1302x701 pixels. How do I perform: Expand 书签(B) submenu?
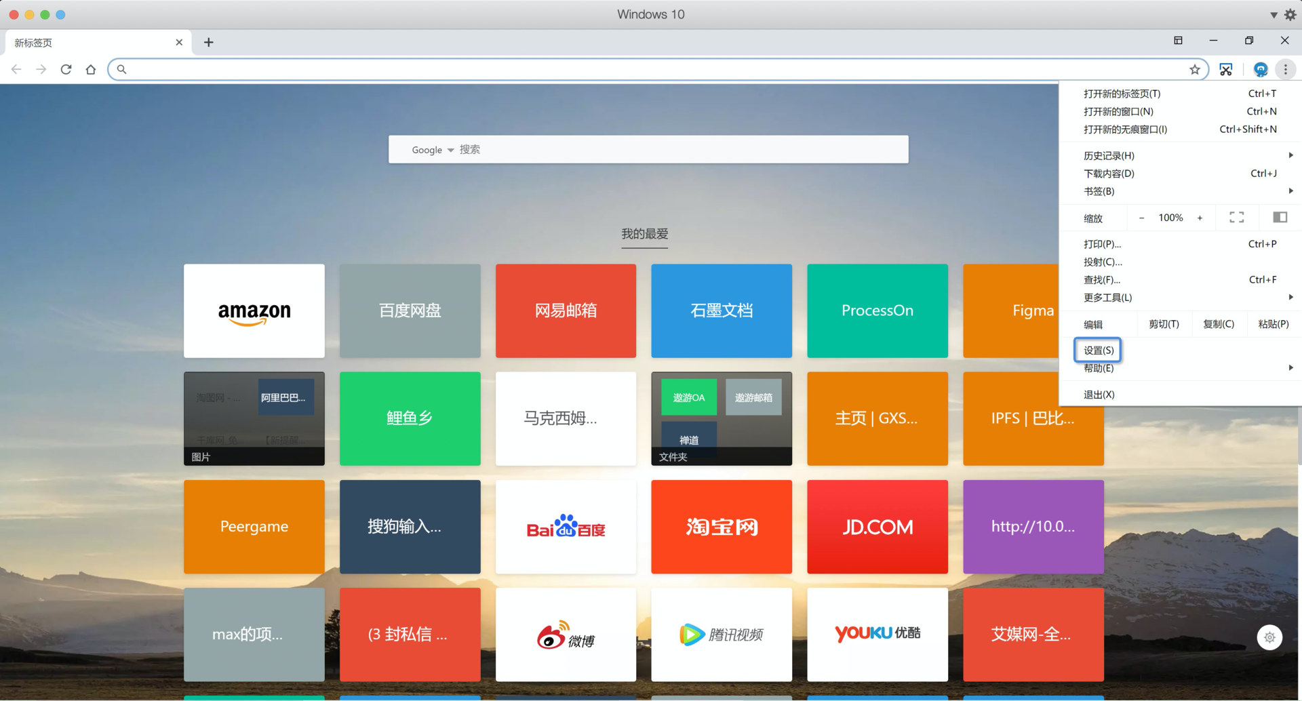point(1180,191)
